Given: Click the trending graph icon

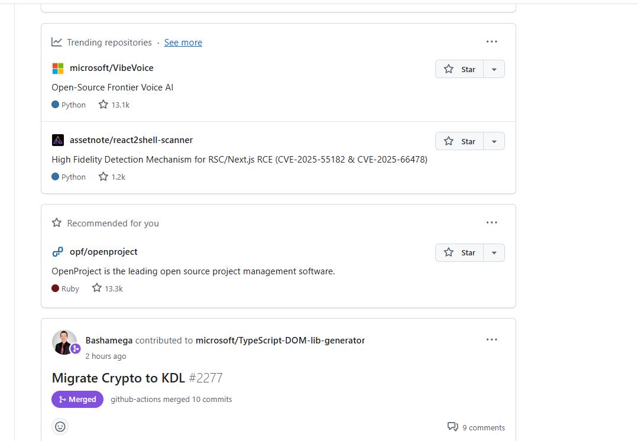Looking at the screenshot, I should pos(56,42).
